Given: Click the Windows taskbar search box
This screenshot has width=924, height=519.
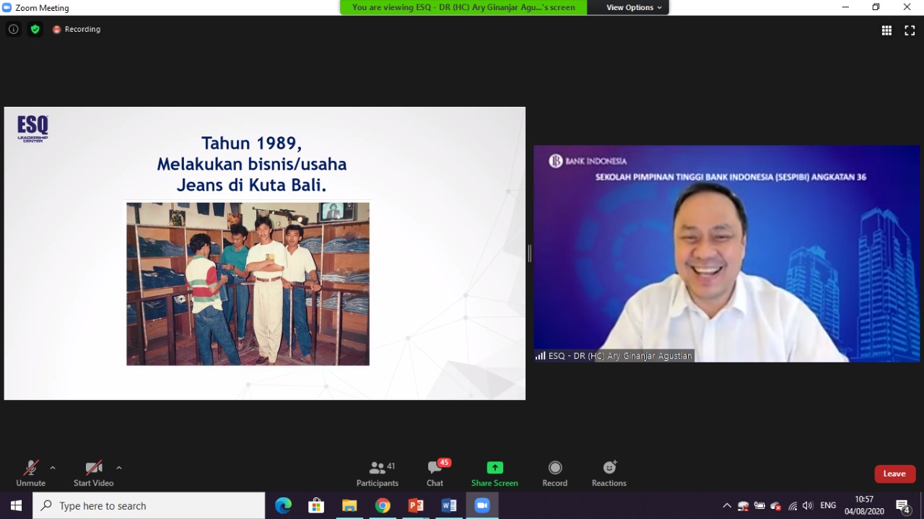Looking at the screenshot, I should (x=149, y=506).
